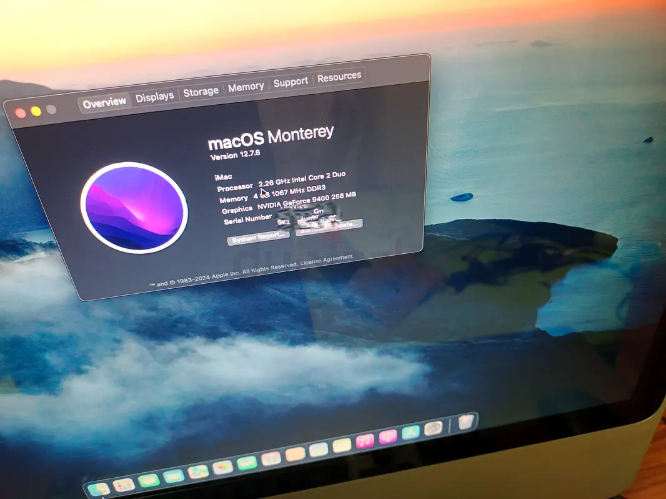Click the System Report button
This screenshot has width=666, height=499.
coord(258,238)
